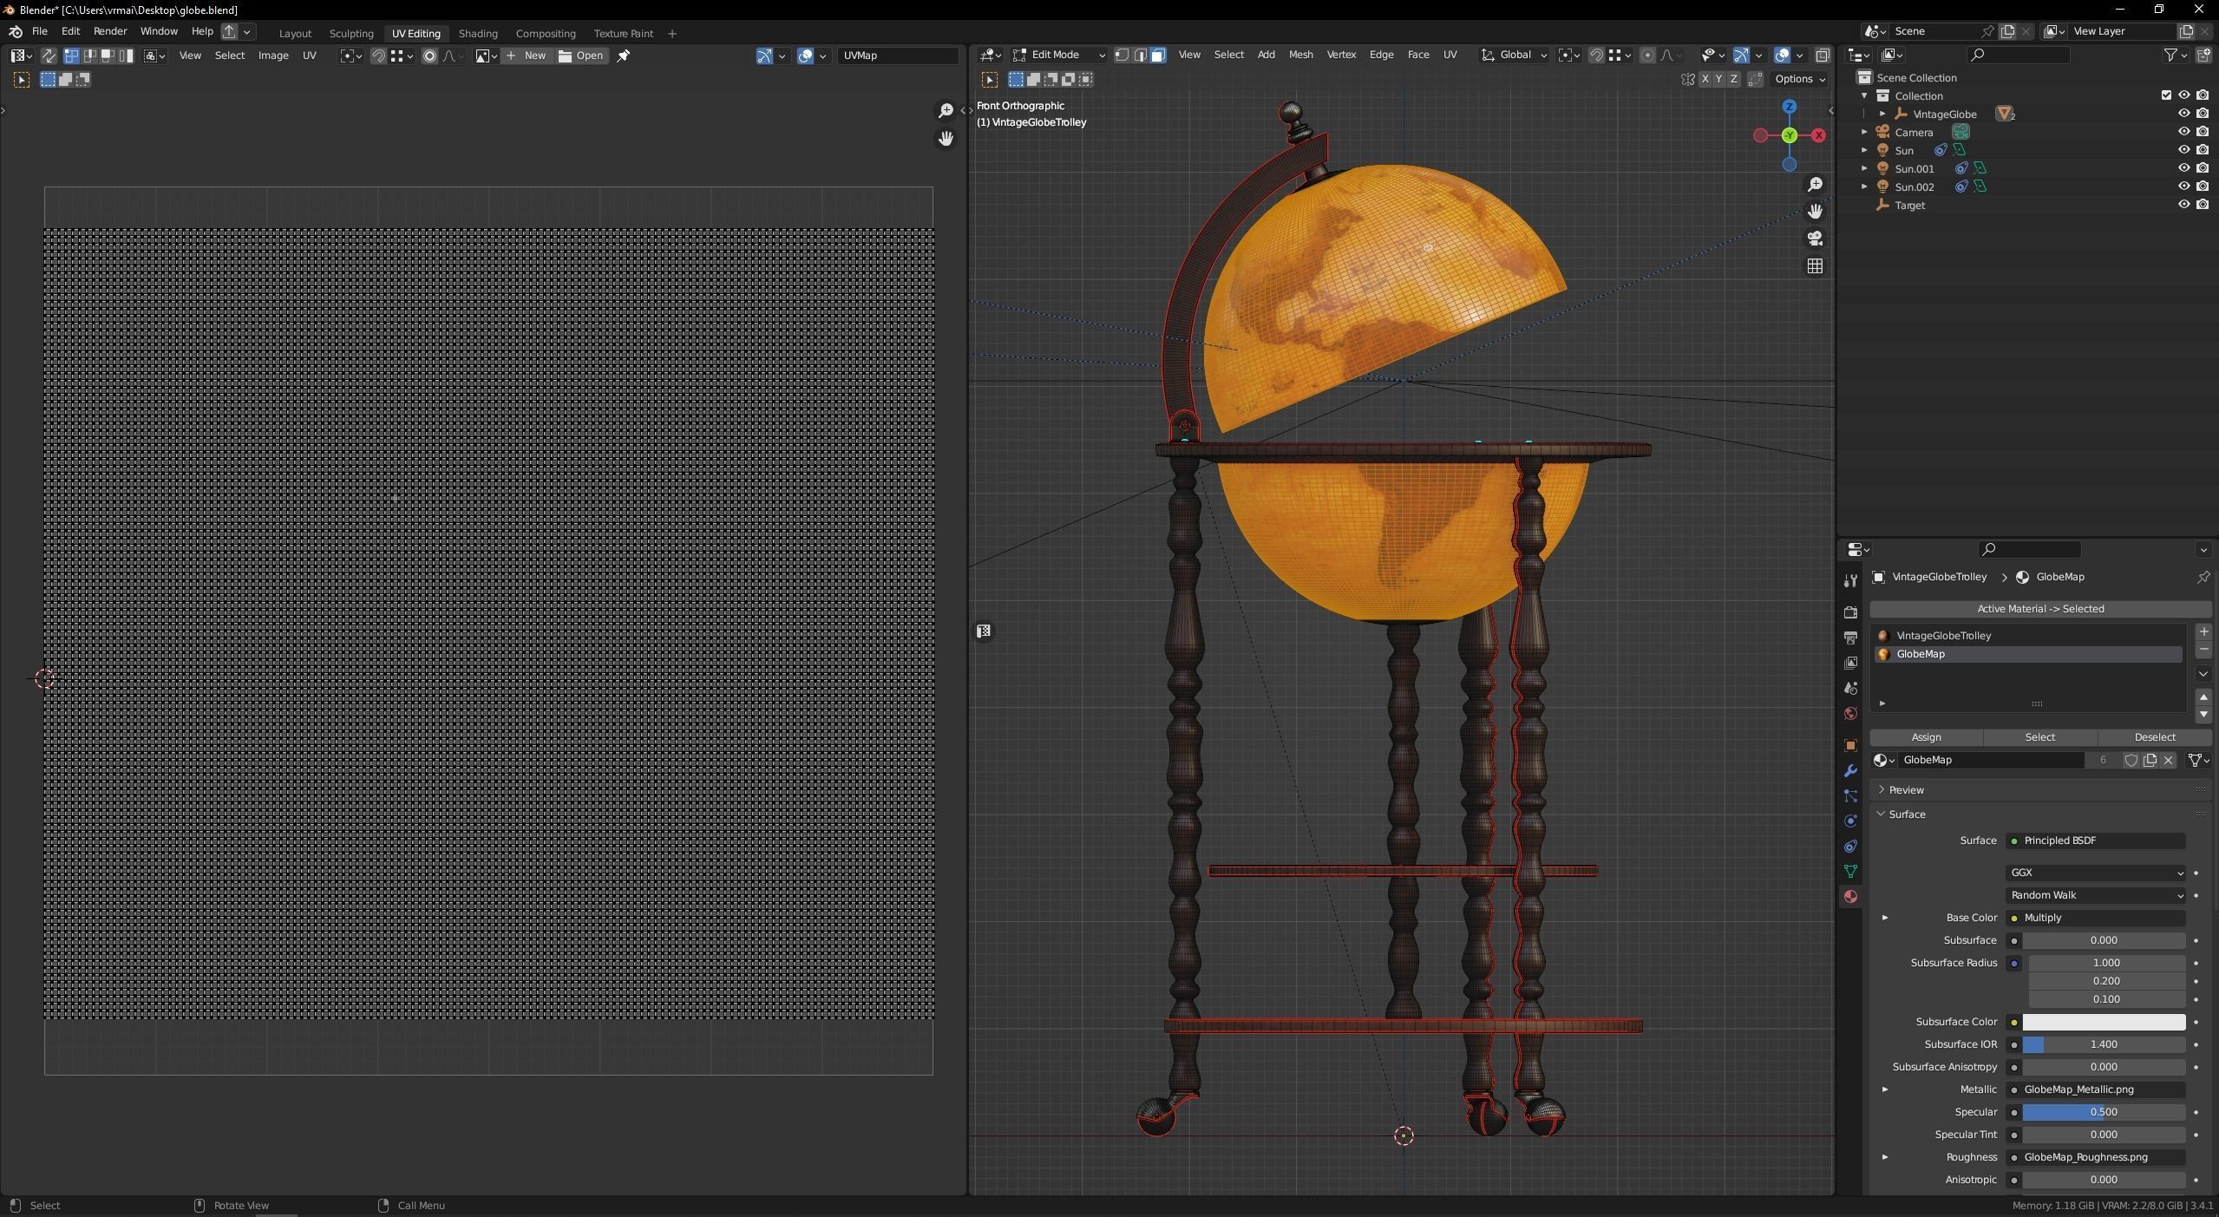Add a new material slot with plus
The height and width of the screenshot is (1217, 2219).
point(2203,631)
